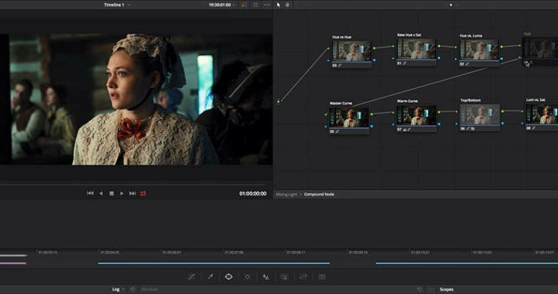Click the color wheel bypass grades icon

tap(244, 5)
